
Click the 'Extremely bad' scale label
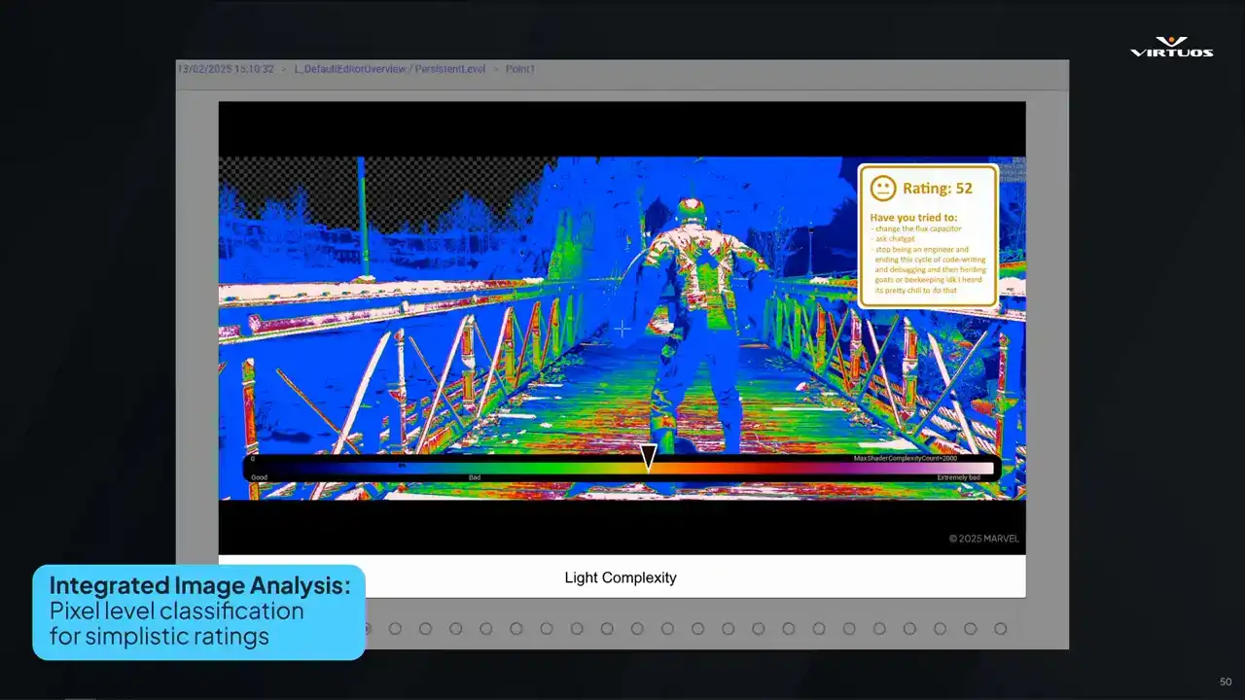point(958,478)
